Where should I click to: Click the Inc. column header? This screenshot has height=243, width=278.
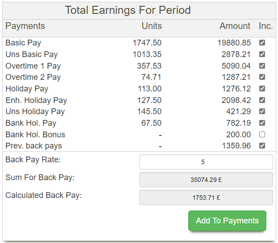tap(265, 26)
